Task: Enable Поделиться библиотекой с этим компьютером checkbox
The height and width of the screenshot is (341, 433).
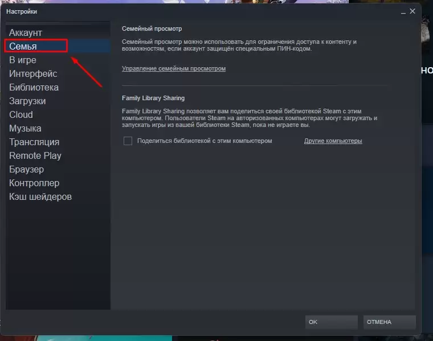Action: 128,141
